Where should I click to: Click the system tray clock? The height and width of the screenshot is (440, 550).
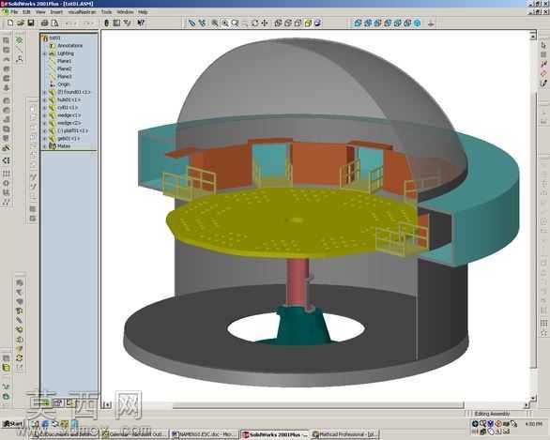click(x=533, y=424)
